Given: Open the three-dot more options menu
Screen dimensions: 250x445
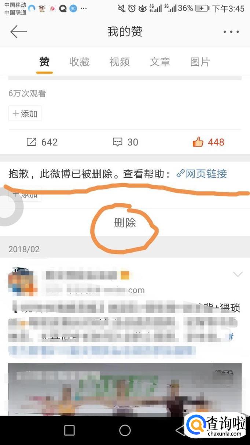Looking at the screenshot, I should 231,32.
